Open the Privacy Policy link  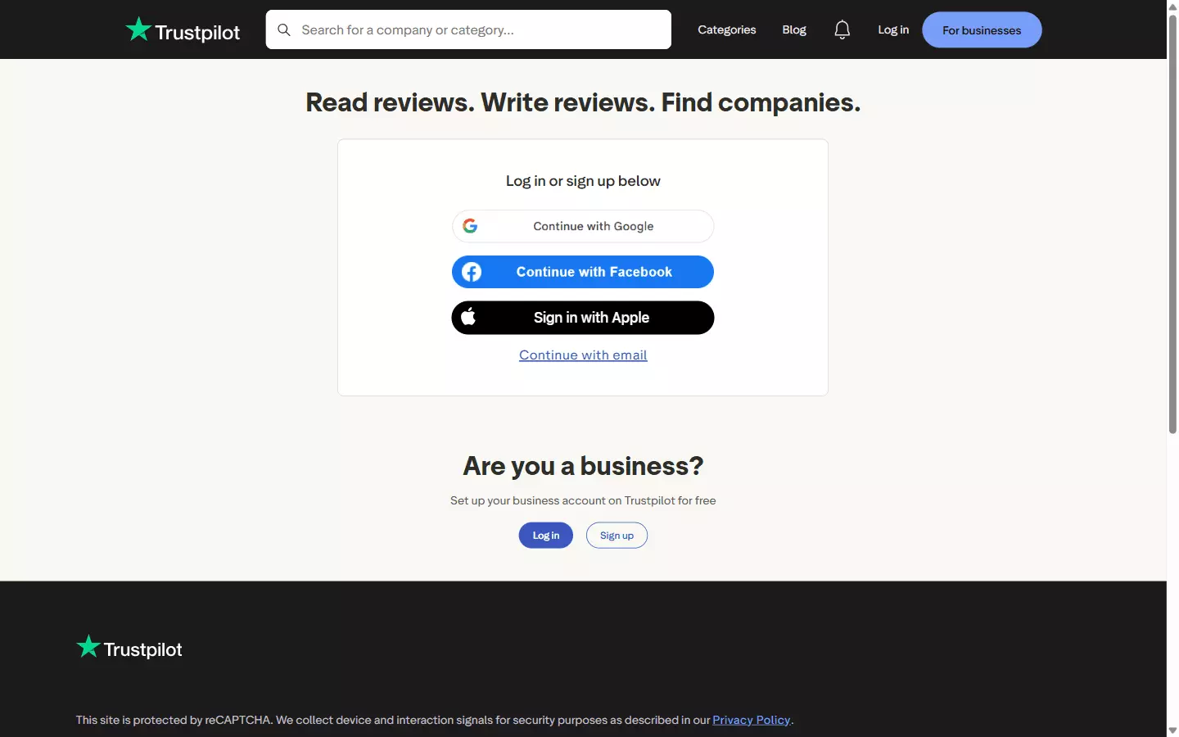752,720
